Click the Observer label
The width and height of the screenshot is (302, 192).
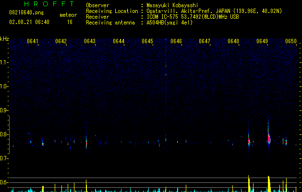97,5
